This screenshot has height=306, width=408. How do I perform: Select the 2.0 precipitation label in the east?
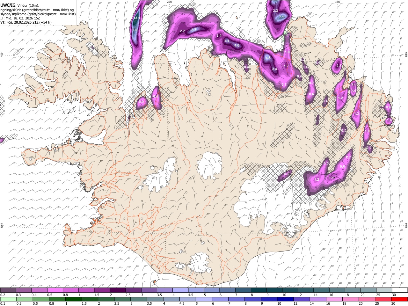(x=353, y=84)
